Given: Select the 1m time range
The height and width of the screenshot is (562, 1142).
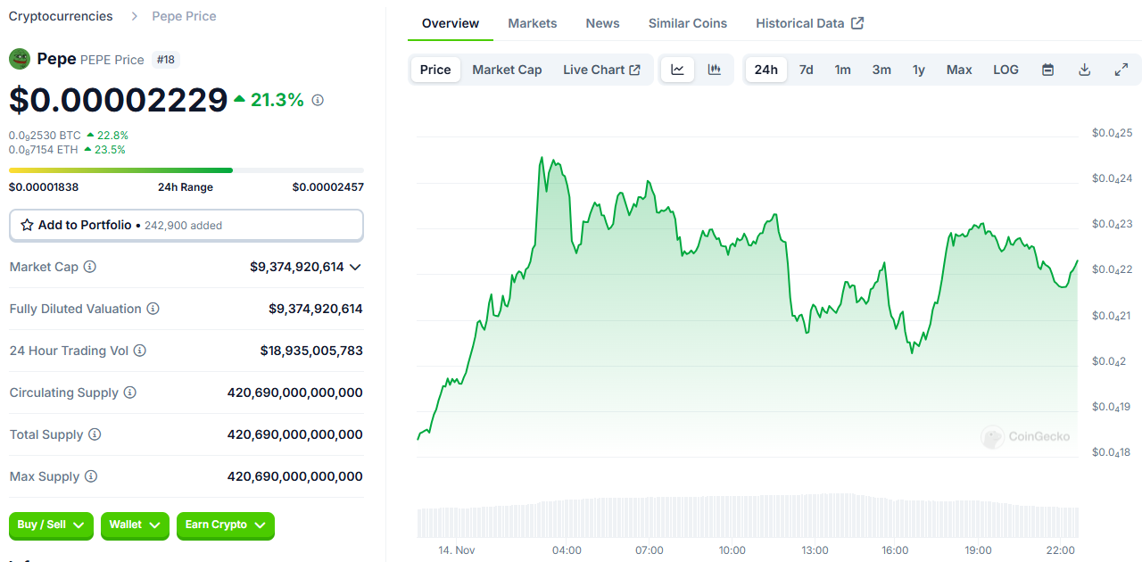Looking at the screenshot, I should [x=842, y=70].
